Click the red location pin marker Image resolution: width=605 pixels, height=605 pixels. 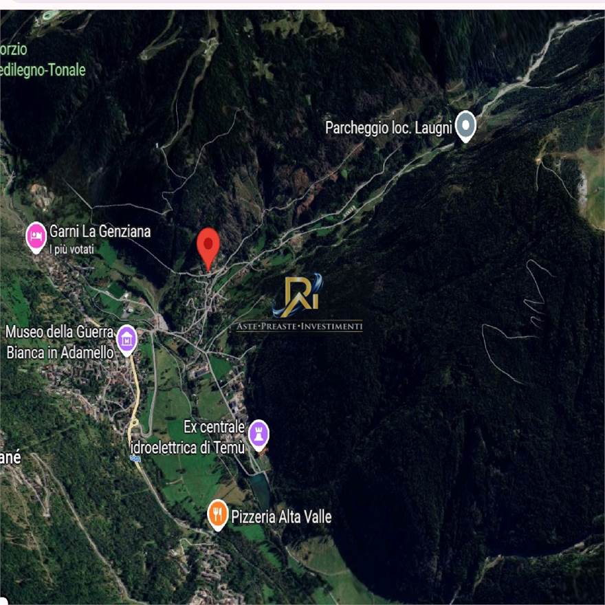click(208, 250)
